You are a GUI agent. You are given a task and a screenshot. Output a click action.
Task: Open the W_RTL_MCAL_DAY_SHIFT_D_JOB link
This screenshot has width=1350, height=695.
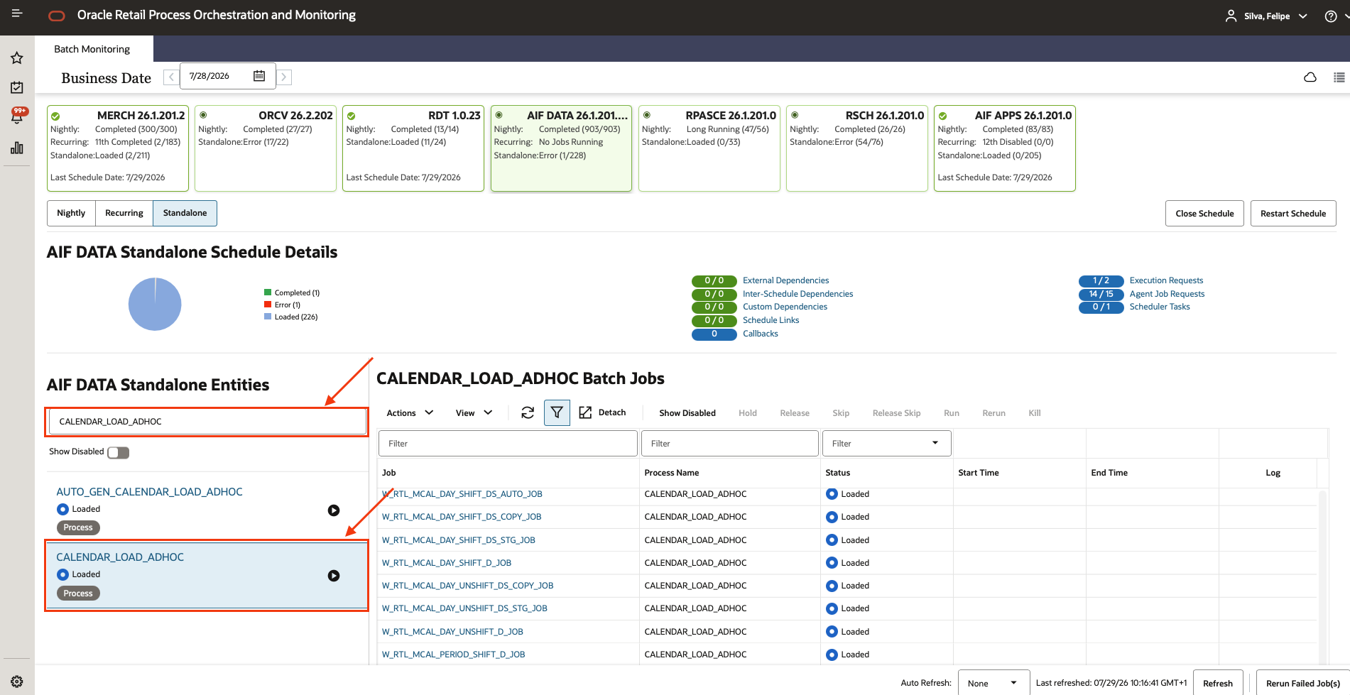(447, 563)
